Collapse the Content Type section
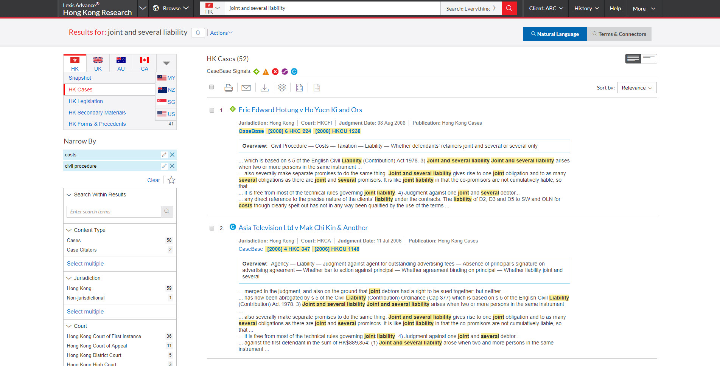This screenshot has width=720, height=366. tap(69, 230)
